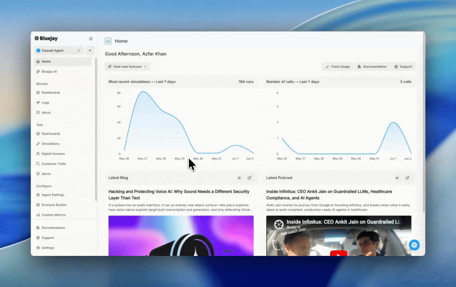Open Latest Podcast external link icon

coord(407,178)
